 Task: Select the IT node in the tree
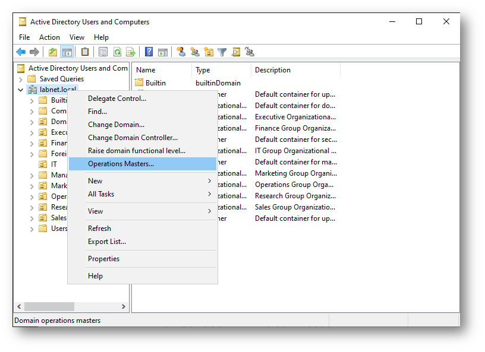pyautogui.click(x=54, y=164)
